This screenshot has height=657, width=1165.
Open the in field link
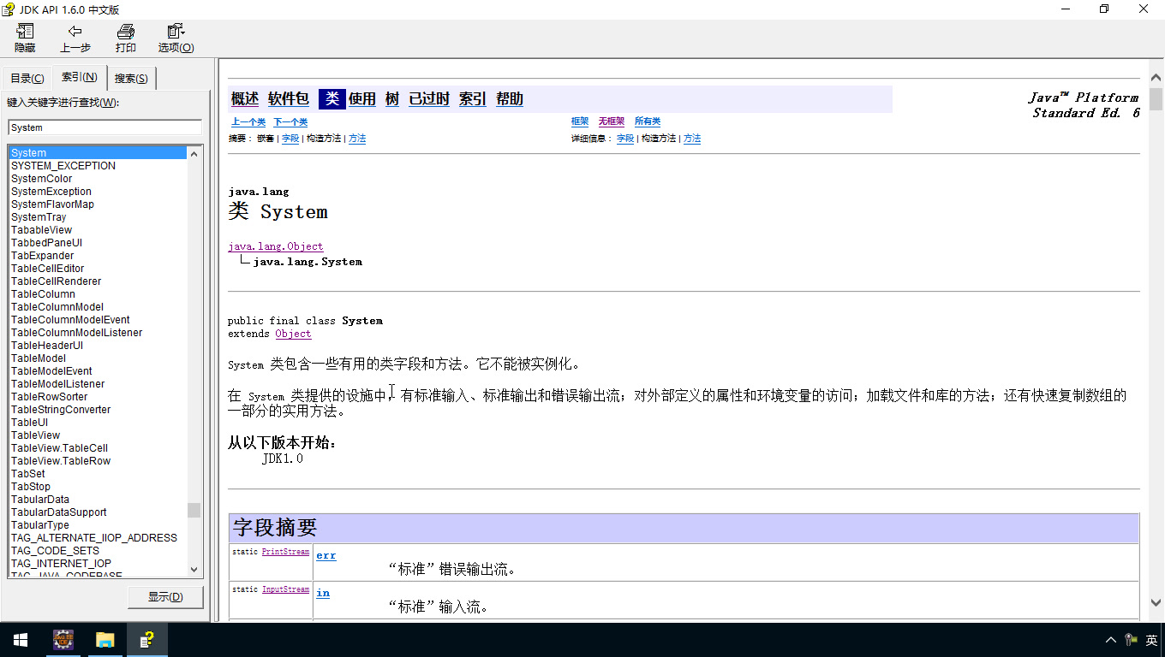click(x=323, y=593)
